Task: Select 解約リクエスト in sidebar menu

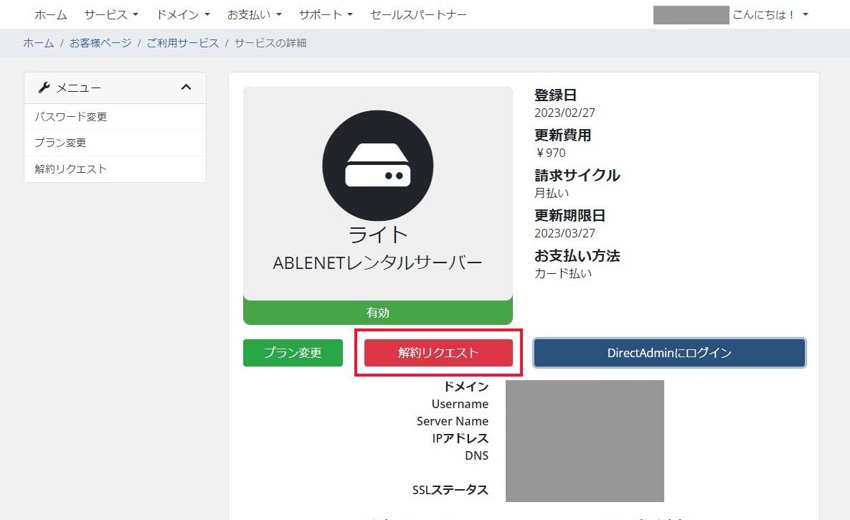Action: click(71, 169)
